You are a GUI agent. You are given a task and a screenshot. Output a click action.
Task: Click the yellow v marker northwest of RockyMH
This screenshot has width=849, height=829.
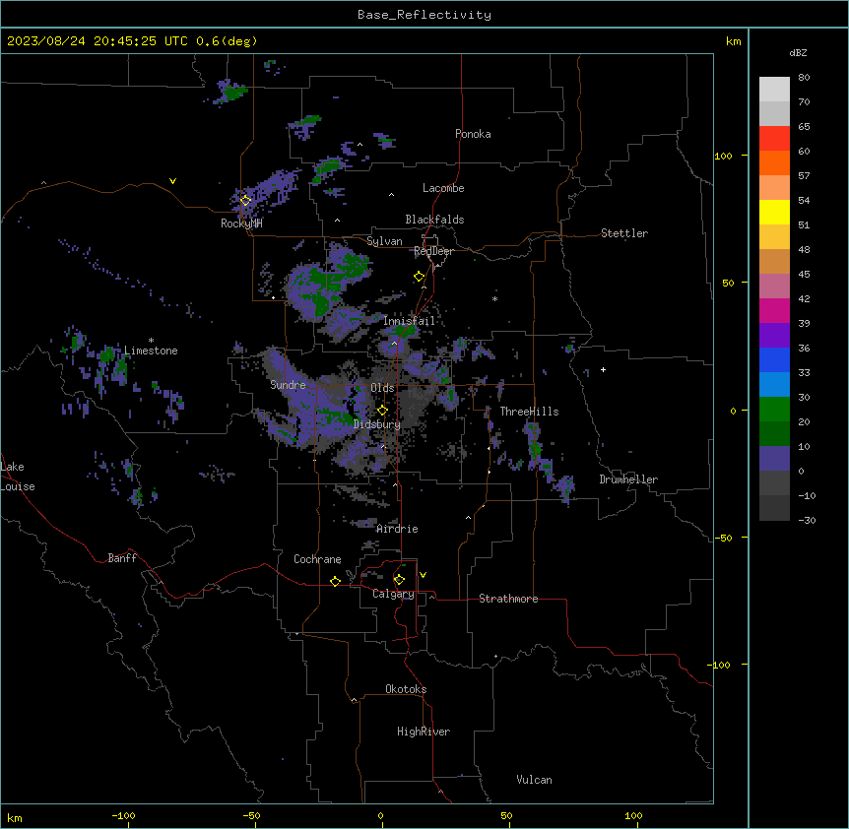(172, 181)
